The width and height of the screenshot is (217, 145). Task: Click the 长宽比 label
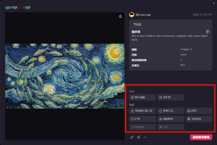[x=135, y=65]
